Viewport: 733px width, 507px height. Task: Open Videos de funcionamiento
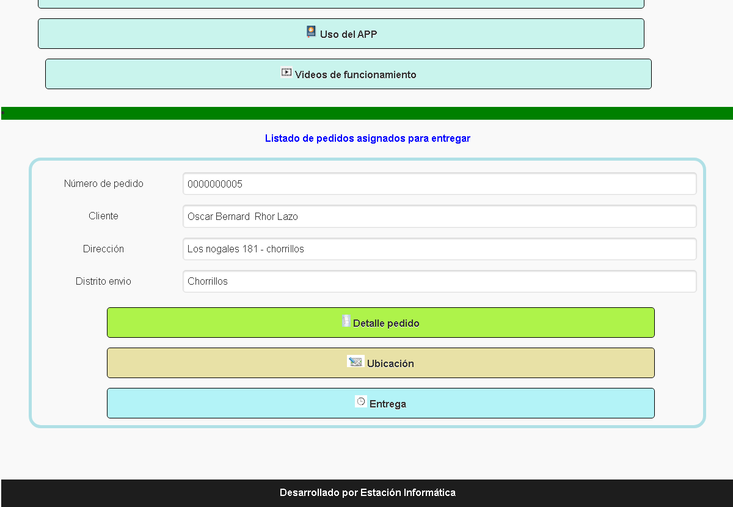pos(355,75)
